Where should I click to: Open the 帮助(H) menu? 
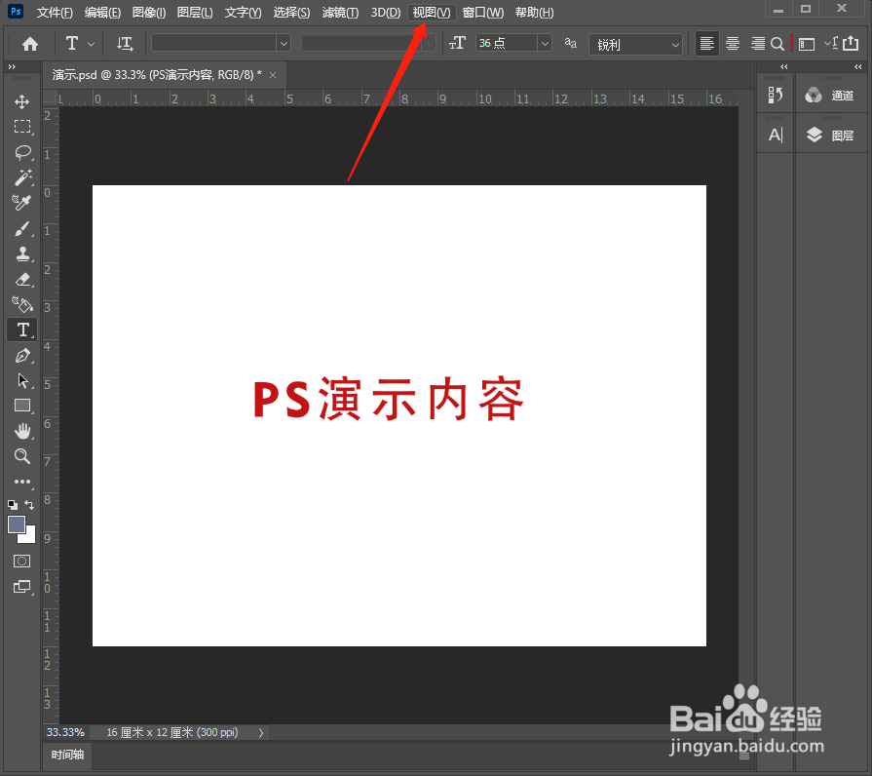534,13
